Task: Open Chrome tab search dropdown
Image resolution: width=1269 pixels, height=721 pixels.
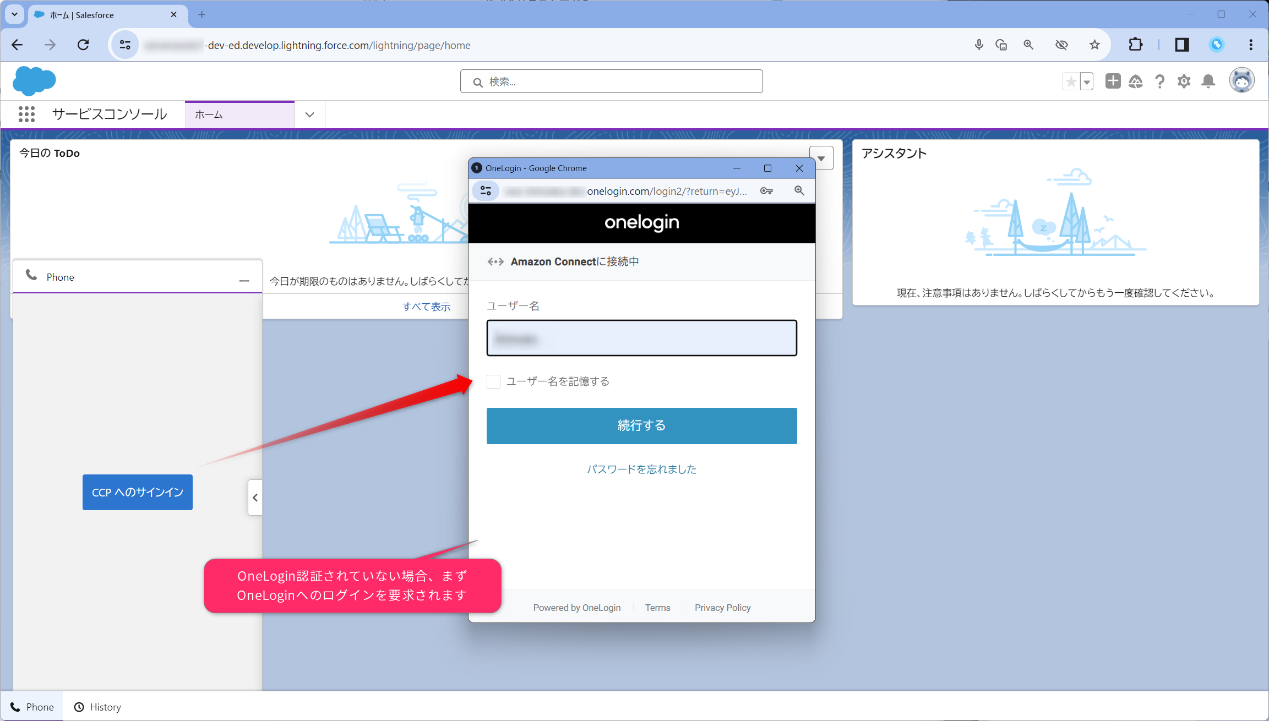Action: coord(15,14)
